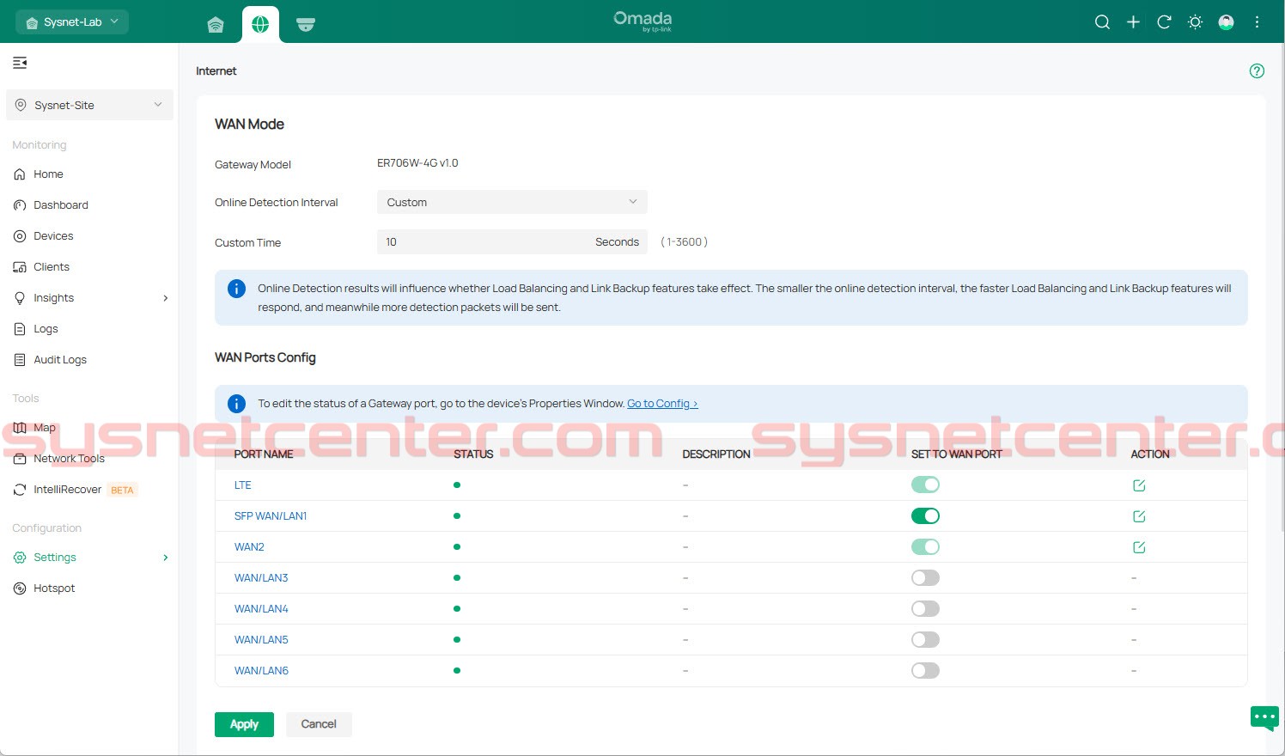This screenshot has width=1285, height=756.
Task: Open the help question mark icon
Action: coord(1257,71)
